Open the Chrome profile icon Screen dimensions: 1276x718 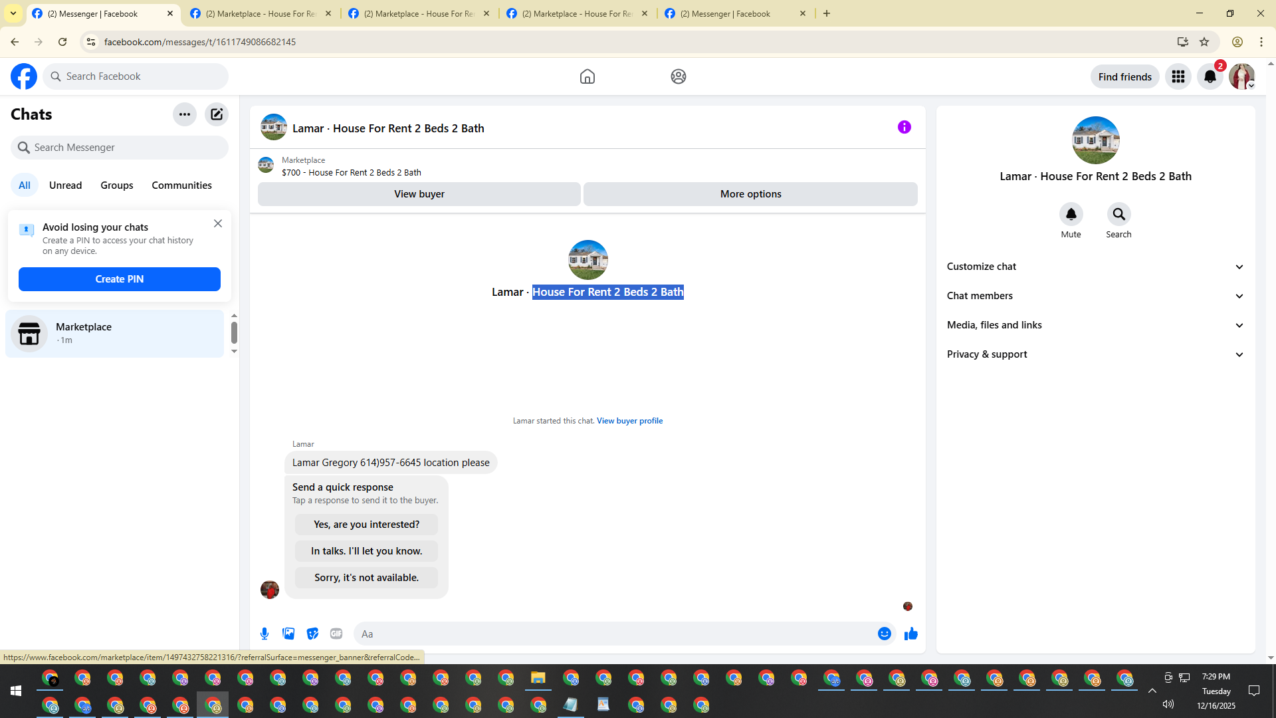click(x=1237, y=42)
